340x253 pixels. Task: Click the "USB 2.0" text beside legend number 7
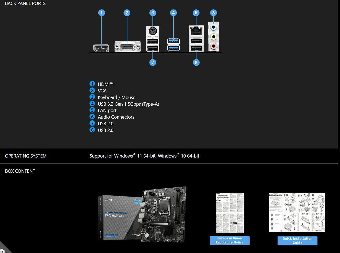(x=106, y=124)
